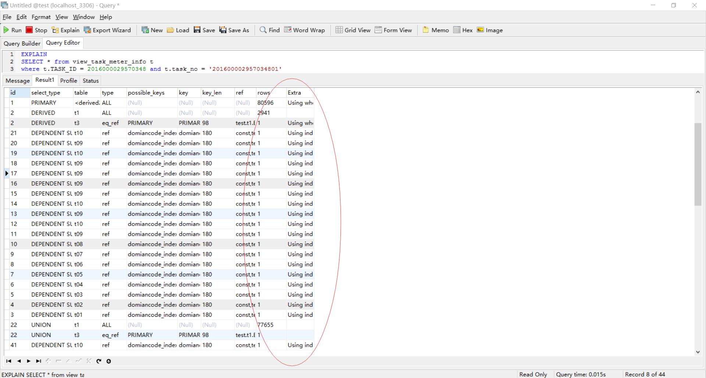706x378 pixels.
Task: Click the grayed-out apply changes icon
Action: 78,361
